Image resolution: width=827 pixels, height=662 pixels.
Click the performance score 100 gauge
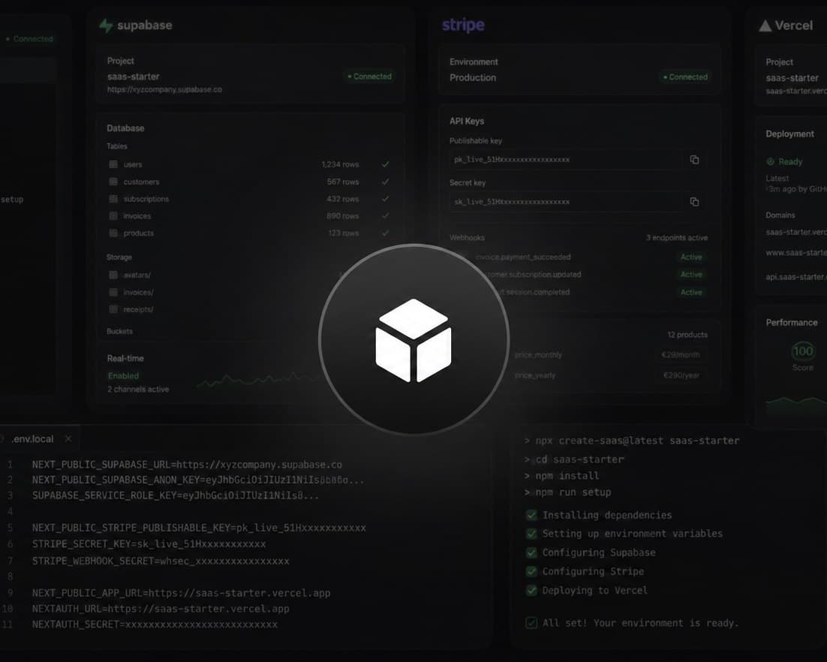[803, 351]
